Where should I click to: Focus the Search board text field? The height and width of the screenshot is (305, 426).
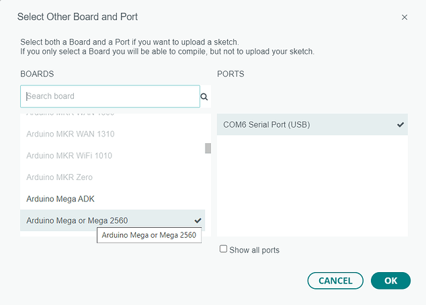[110, 96]
